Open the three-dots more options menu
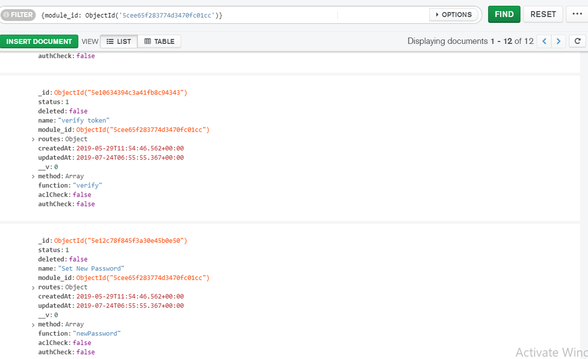This screenshot has height=359, width=588. (577, 14)
